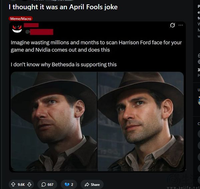Open the left original Indiana Jones face image

click(x=54, y=121)
